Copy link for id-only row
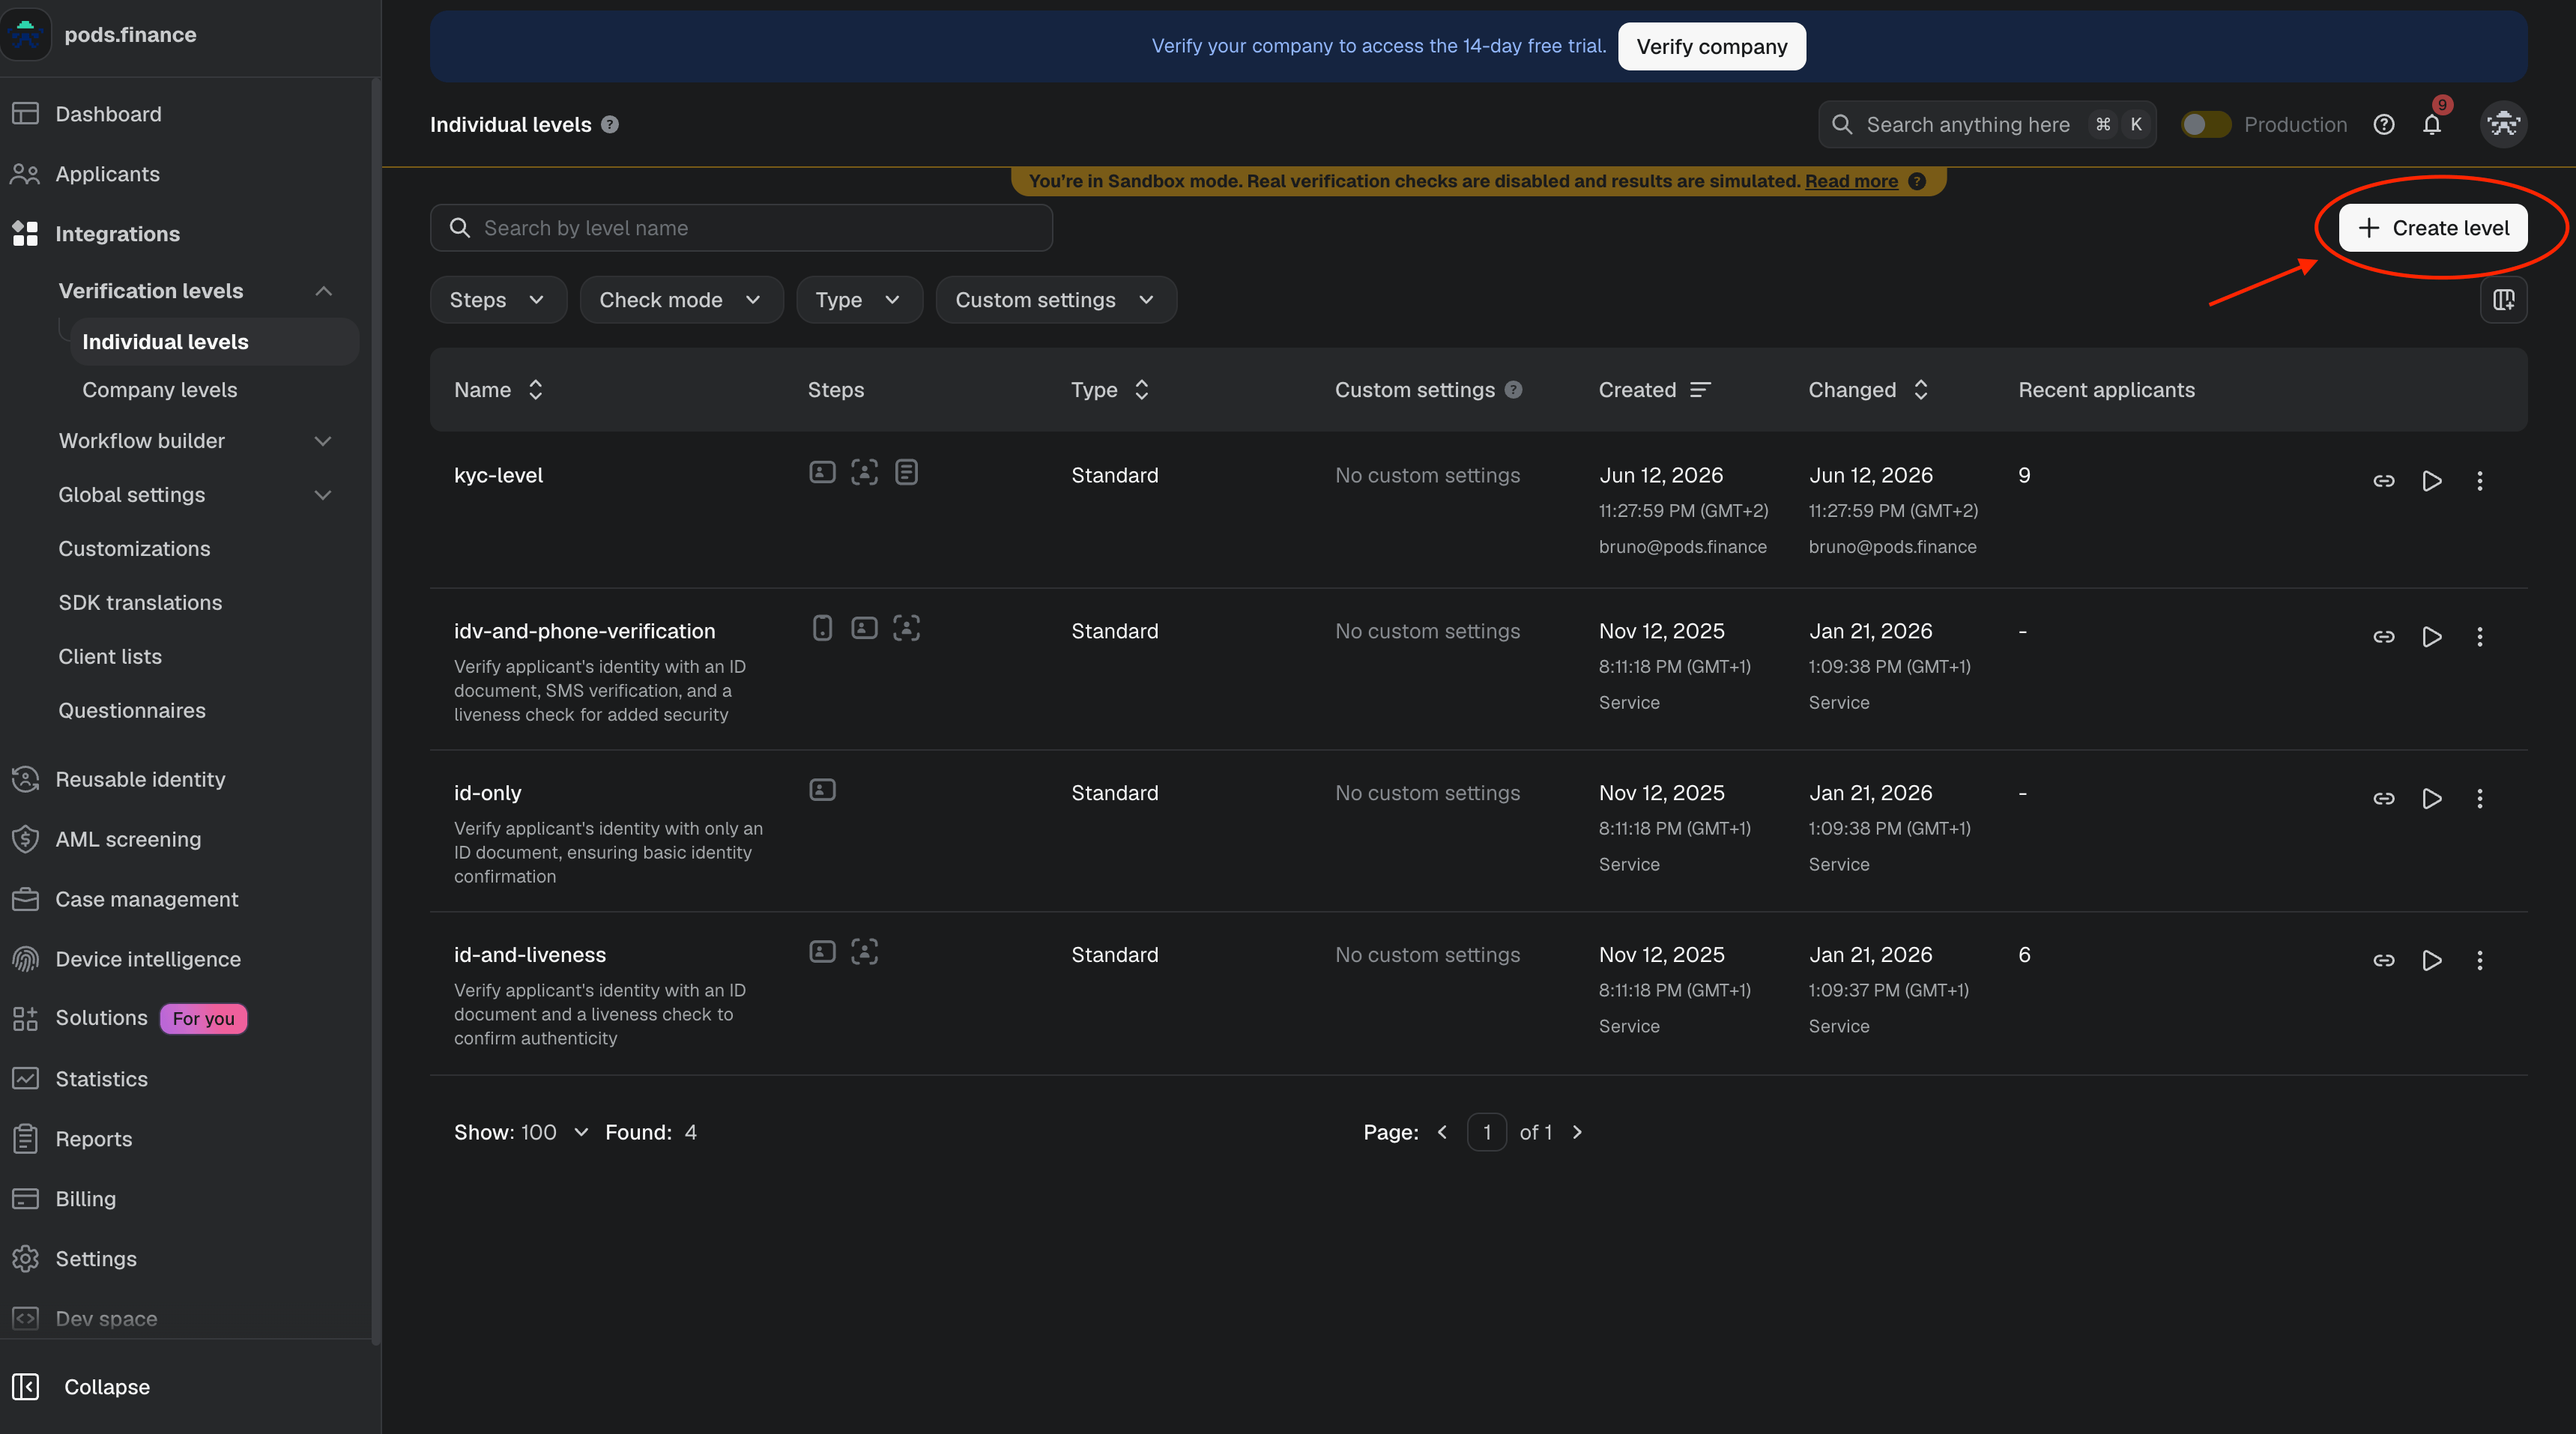Image resolution: width=2576 pixels, height=1434 pixels. pos(2384,798)
